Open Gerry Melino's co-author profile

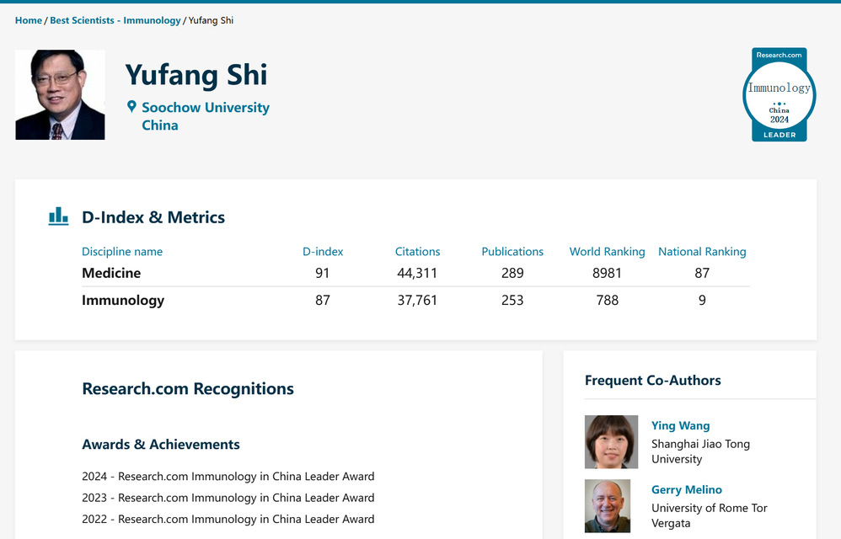point(686,489)
